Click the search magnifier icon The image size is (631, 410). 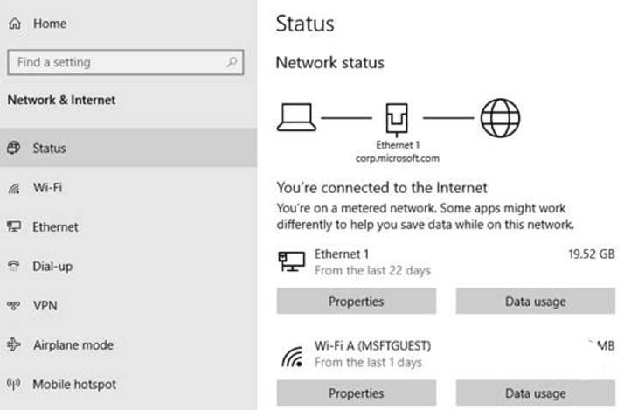tap(232, 63)
